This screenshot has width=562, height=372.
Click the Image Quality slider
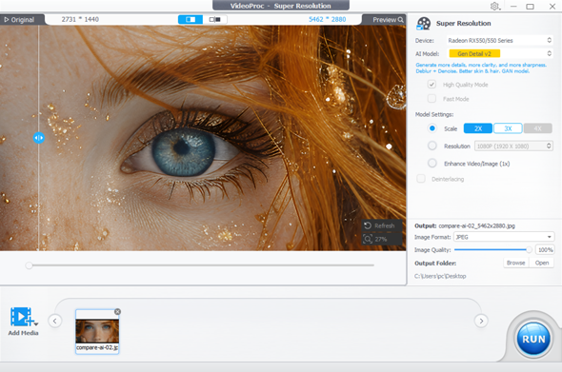click(492, 249)
